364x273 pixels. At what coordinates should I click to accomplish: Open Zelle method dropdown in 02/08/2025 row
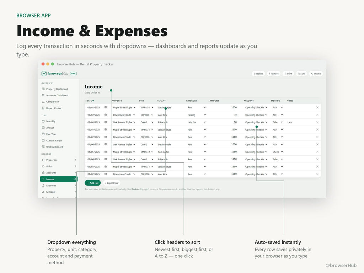pyautogui.click(x=278, y=122)
